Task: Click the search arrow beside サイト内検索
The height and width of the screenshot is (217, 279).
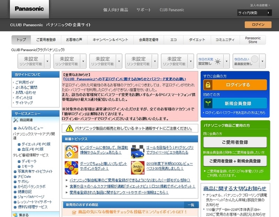Action: [269, 13]
